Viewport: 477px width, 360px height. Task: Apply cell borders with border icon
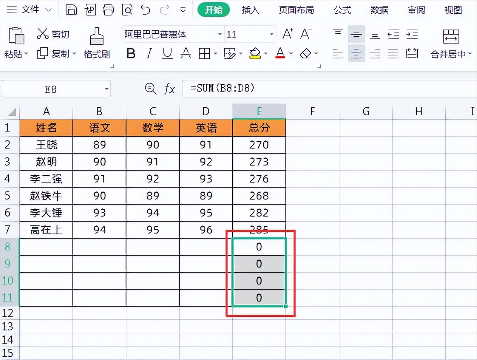point(204,54)
